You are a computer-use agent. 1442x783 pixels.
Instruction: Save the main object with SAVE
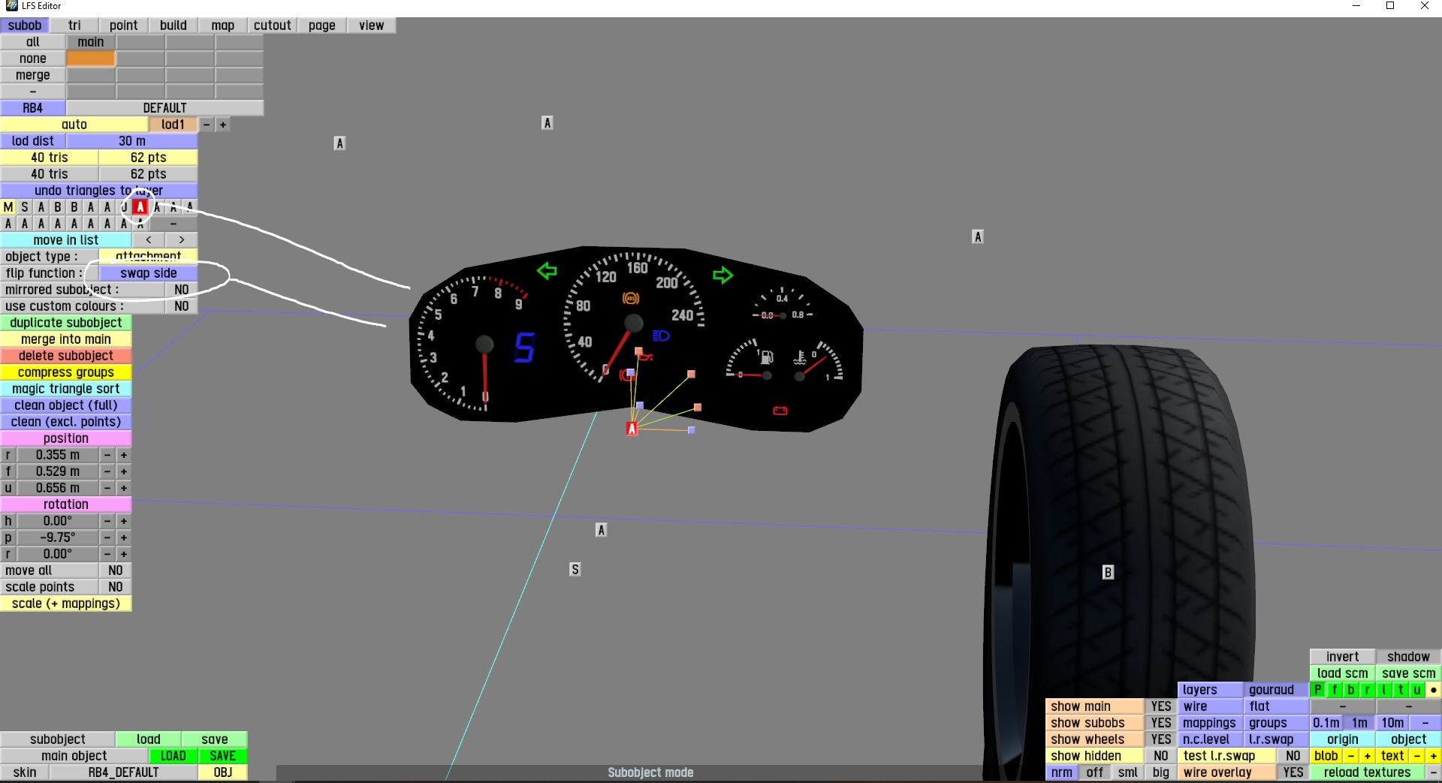[x=223, y=756]
